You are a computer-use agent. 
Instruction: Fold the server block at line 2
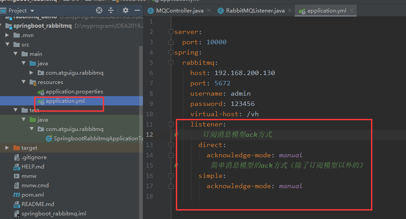point(171,32)
